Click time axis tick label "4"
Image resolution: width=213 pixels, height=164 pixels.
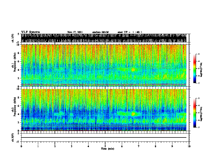[88, 146]
